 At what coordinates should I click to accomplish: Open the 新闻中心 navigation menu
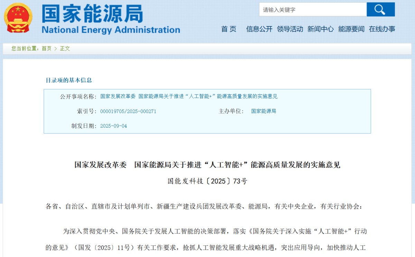point(321,29)
